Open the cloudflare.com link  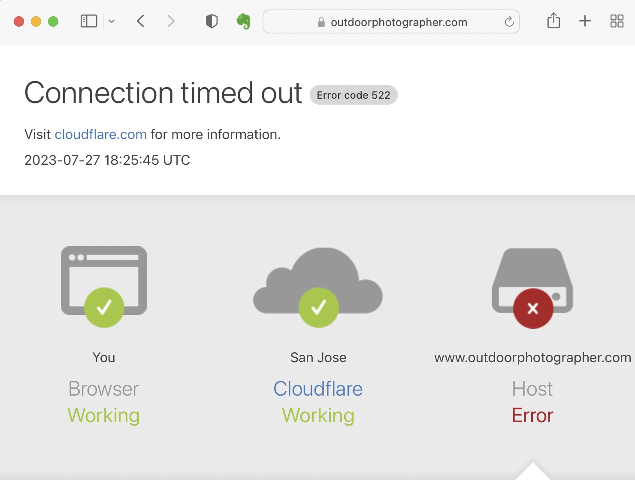click(x=101, y=134)
